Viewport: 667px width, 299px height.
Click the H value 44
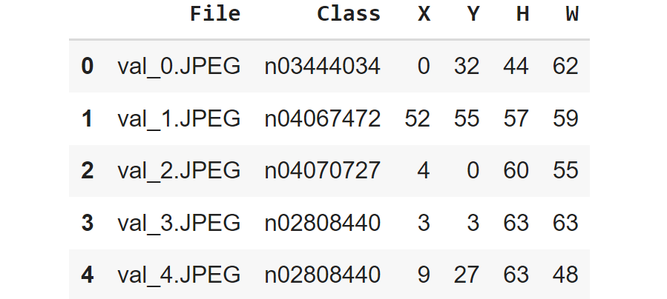516,66
